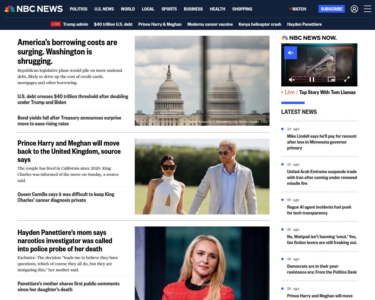Open Mike Lindell recount story

pos(322,142)
